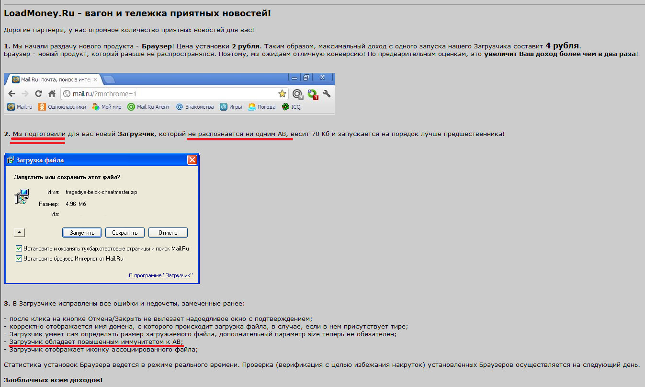Viewport: 645px width, 387px height.
Task: Open the О программе "Загрузчик" link
Action: pos(160,275)
